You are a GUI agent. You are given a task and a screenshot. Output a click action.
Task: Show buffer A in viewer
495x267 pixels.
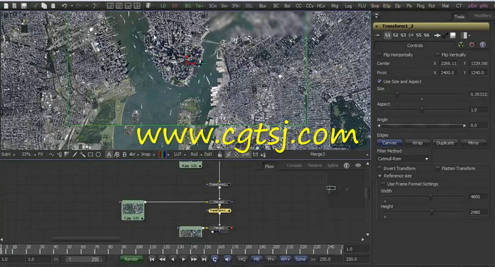click(109, 154)
